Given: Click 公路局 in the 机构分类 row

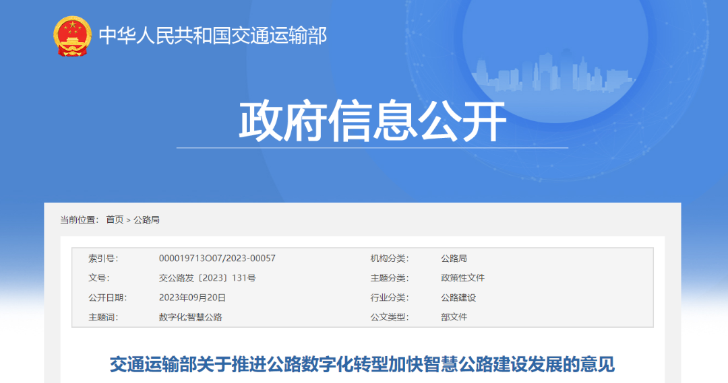Looking at the screenshot, I should point(454,258).
